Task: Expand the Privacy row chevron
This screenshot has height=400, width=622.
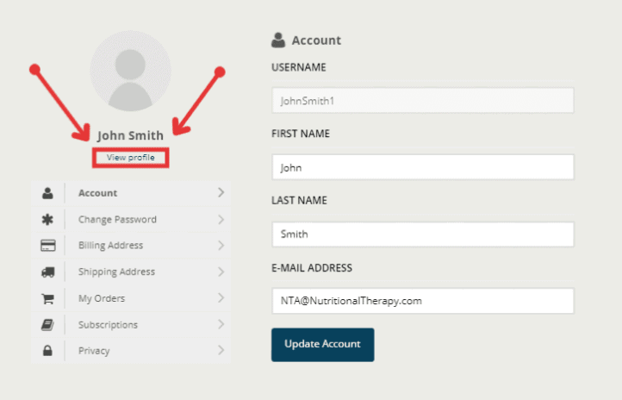Action: pyautogui.click(x=221, y=350)
